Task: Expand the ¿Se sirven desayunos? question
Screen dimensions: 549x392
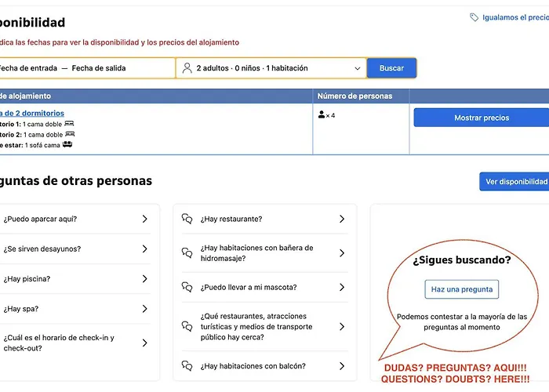Action: click(75, 249)
